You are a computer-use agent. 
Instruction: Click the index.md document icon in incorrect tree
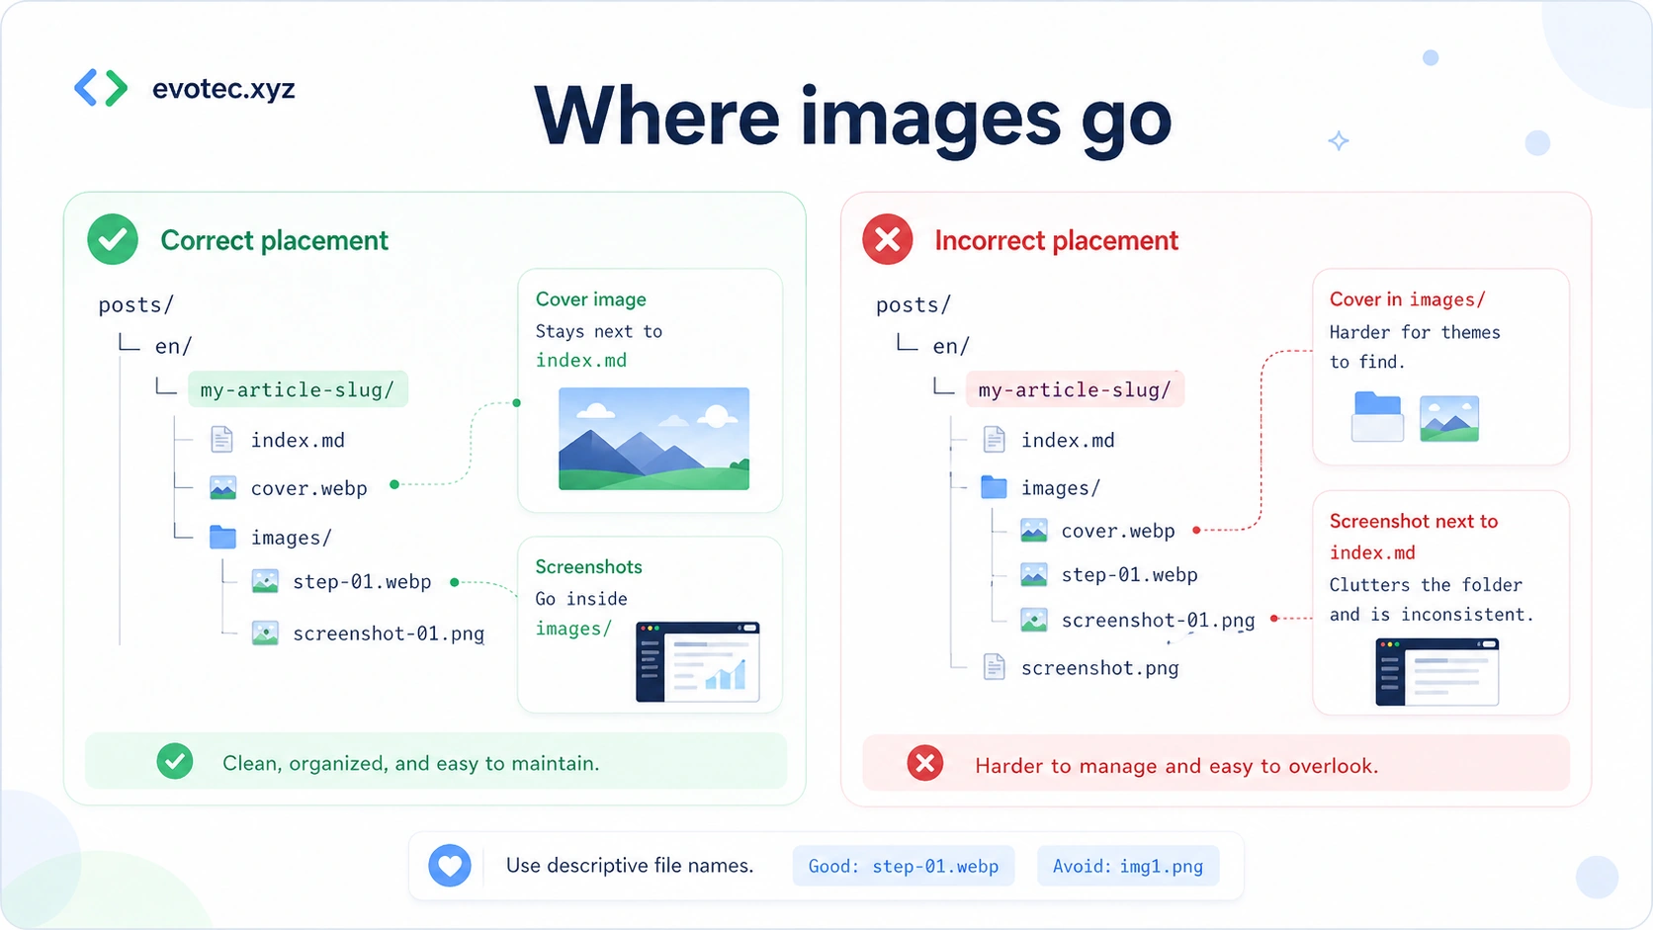tap(994, 440)
